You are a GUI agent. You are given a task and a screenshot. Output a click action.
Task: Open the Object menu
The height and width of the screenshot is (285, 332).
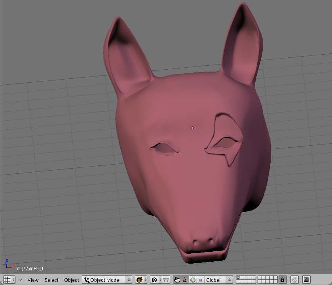click(71, 280)
